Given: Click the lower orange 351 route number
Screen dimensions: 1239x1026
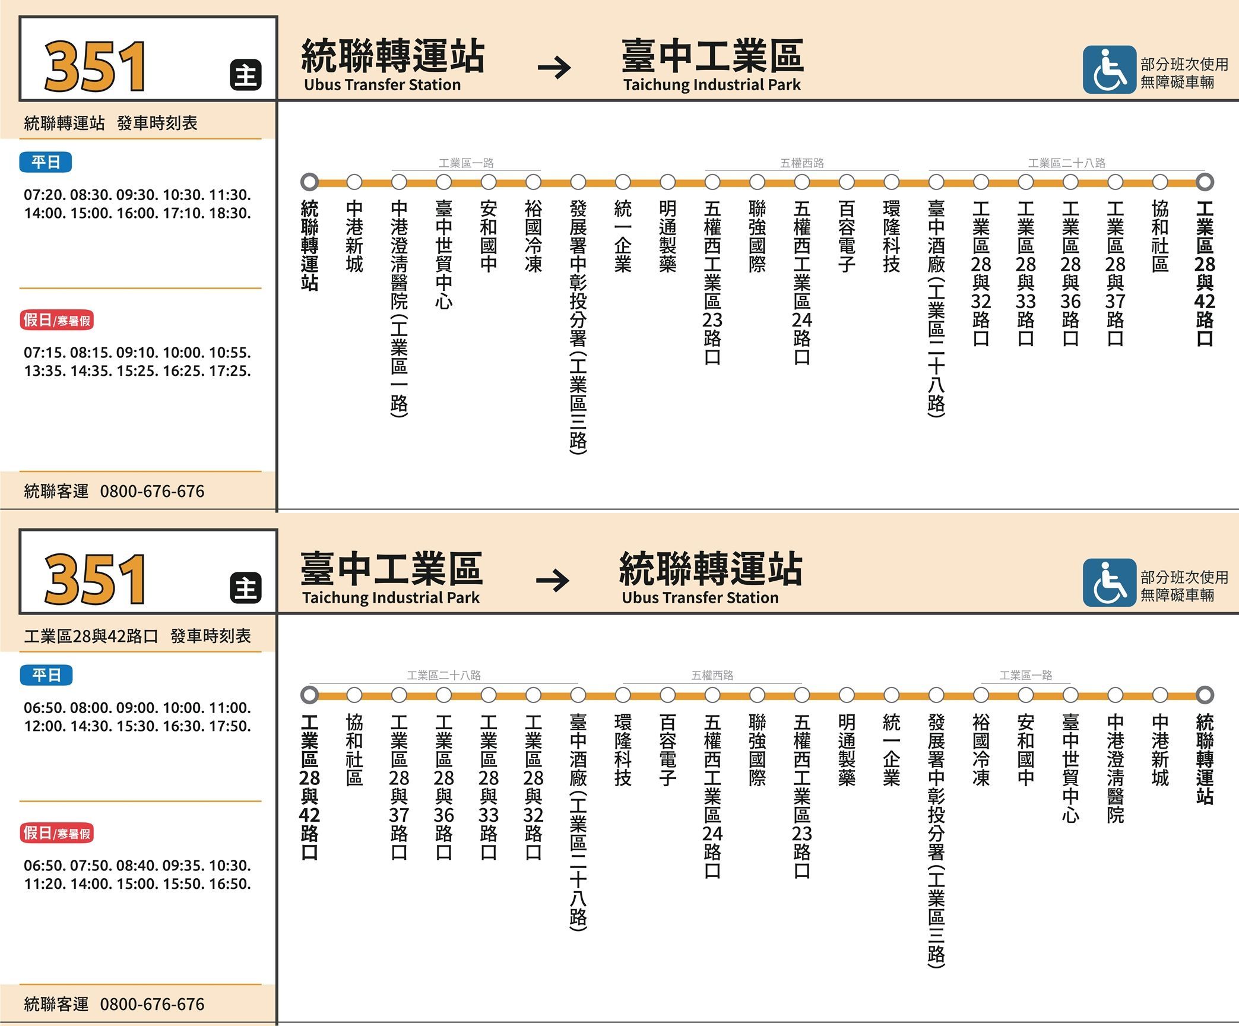Looking at the screenshot, I should pos(95,579).
